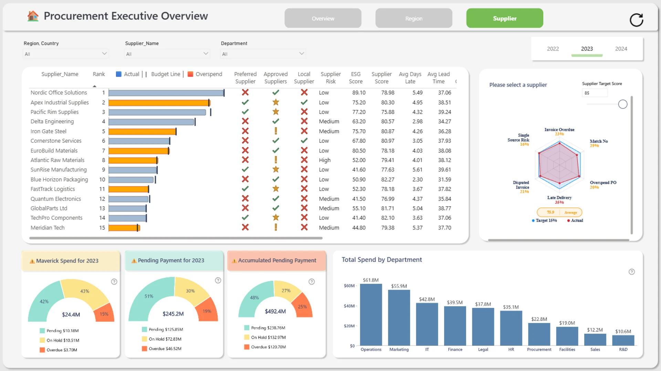This screenshot has width=661, height=371.
Task: Click the Target 15% radar legend
Action: [x=544, y=221]
